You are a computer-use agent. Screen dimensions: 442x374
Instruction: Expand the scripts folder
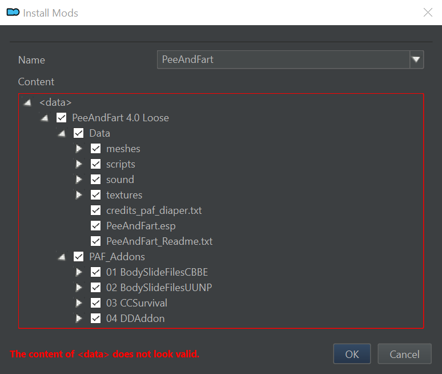coord(79,164)
